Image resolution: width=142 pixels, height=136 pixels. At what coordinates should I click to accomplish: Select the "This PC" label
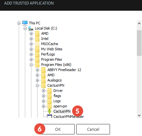[x=35, y=23]
